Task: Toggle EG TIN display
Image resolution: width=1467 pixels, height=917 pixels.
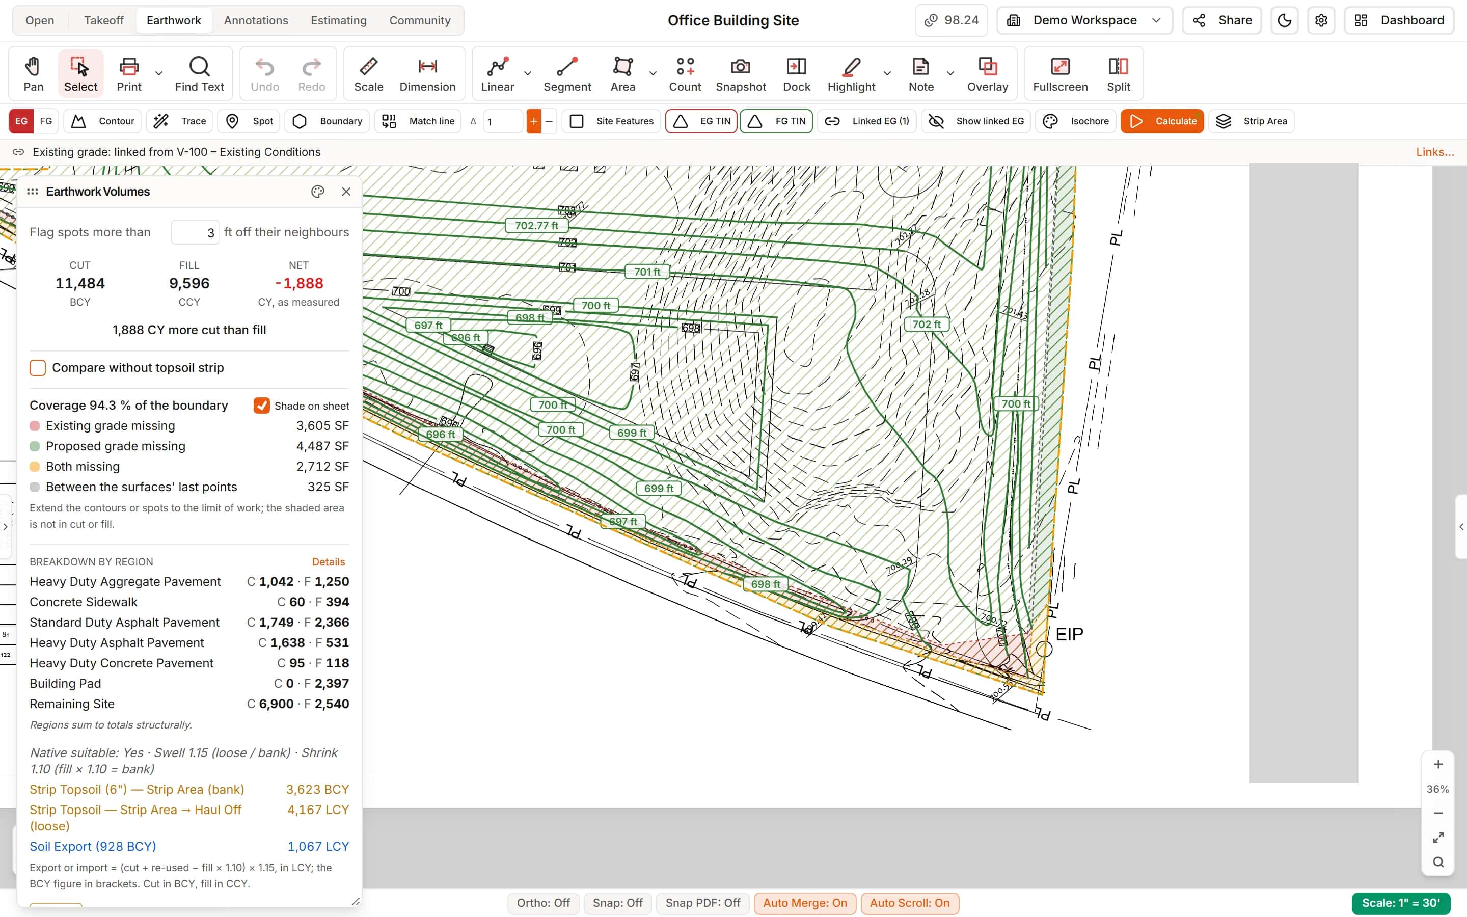Action: (x=701, y=121)
